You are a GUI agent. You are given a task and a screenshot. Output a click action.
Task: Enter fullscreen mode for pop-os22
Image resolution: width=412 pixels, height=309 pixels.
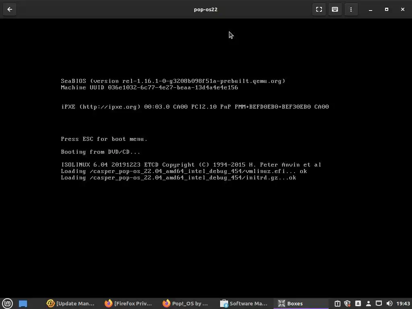coord(319,10)
